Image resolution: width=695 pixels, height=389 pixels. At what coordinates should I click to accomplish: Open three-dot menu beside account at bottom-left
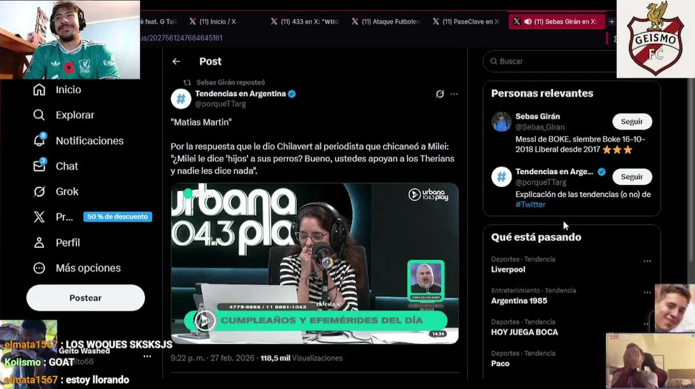[x=147, y=357]
